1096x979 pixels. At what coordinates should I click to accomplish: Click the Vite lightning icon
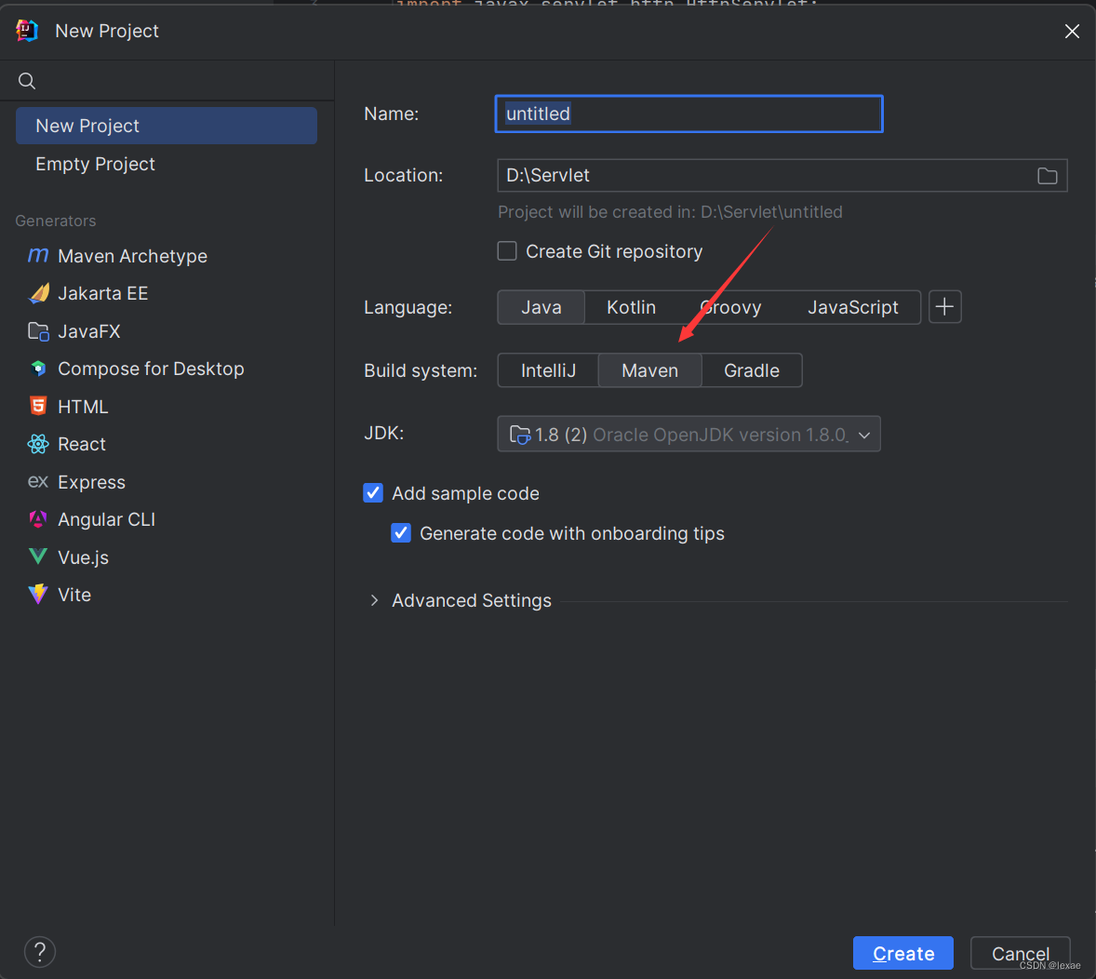pyautogui.click(x=38, y=595)
